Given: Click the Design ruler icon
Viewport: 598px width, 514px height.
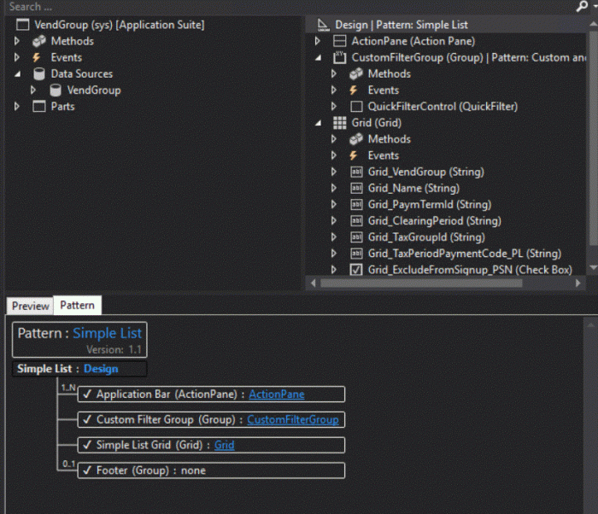Looking at the screenshot, I should click(x=323, y=25).
